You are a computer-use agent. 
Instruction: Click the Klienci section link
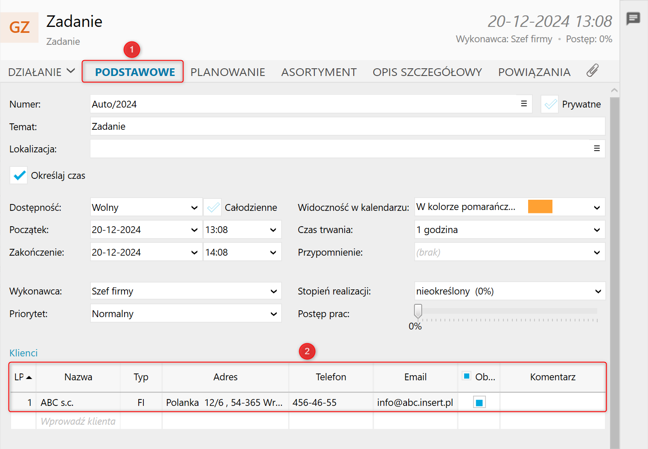[23, 353]
